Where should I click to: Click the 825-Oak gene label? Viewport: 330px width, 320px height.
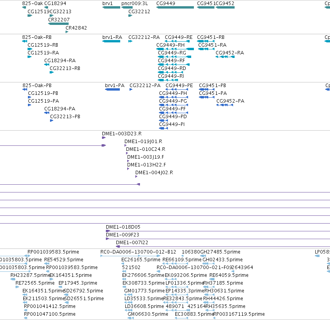[33, 3]
